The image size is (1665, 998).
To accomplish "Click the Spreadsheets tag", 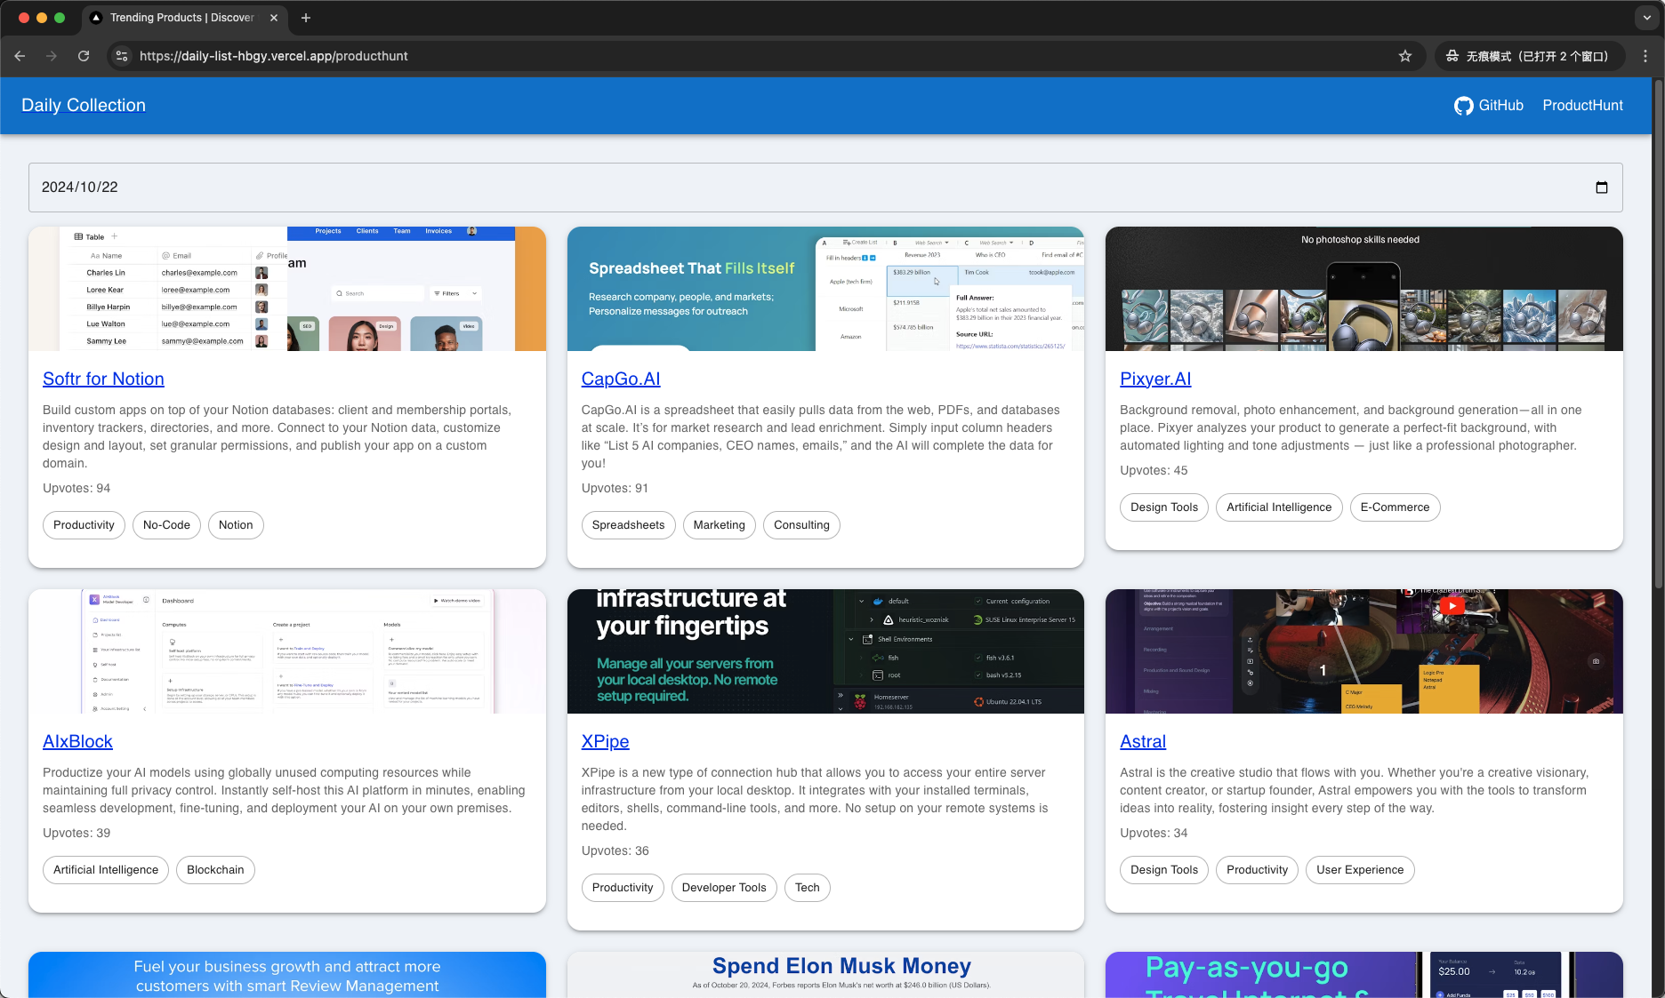I will point(628,525).
